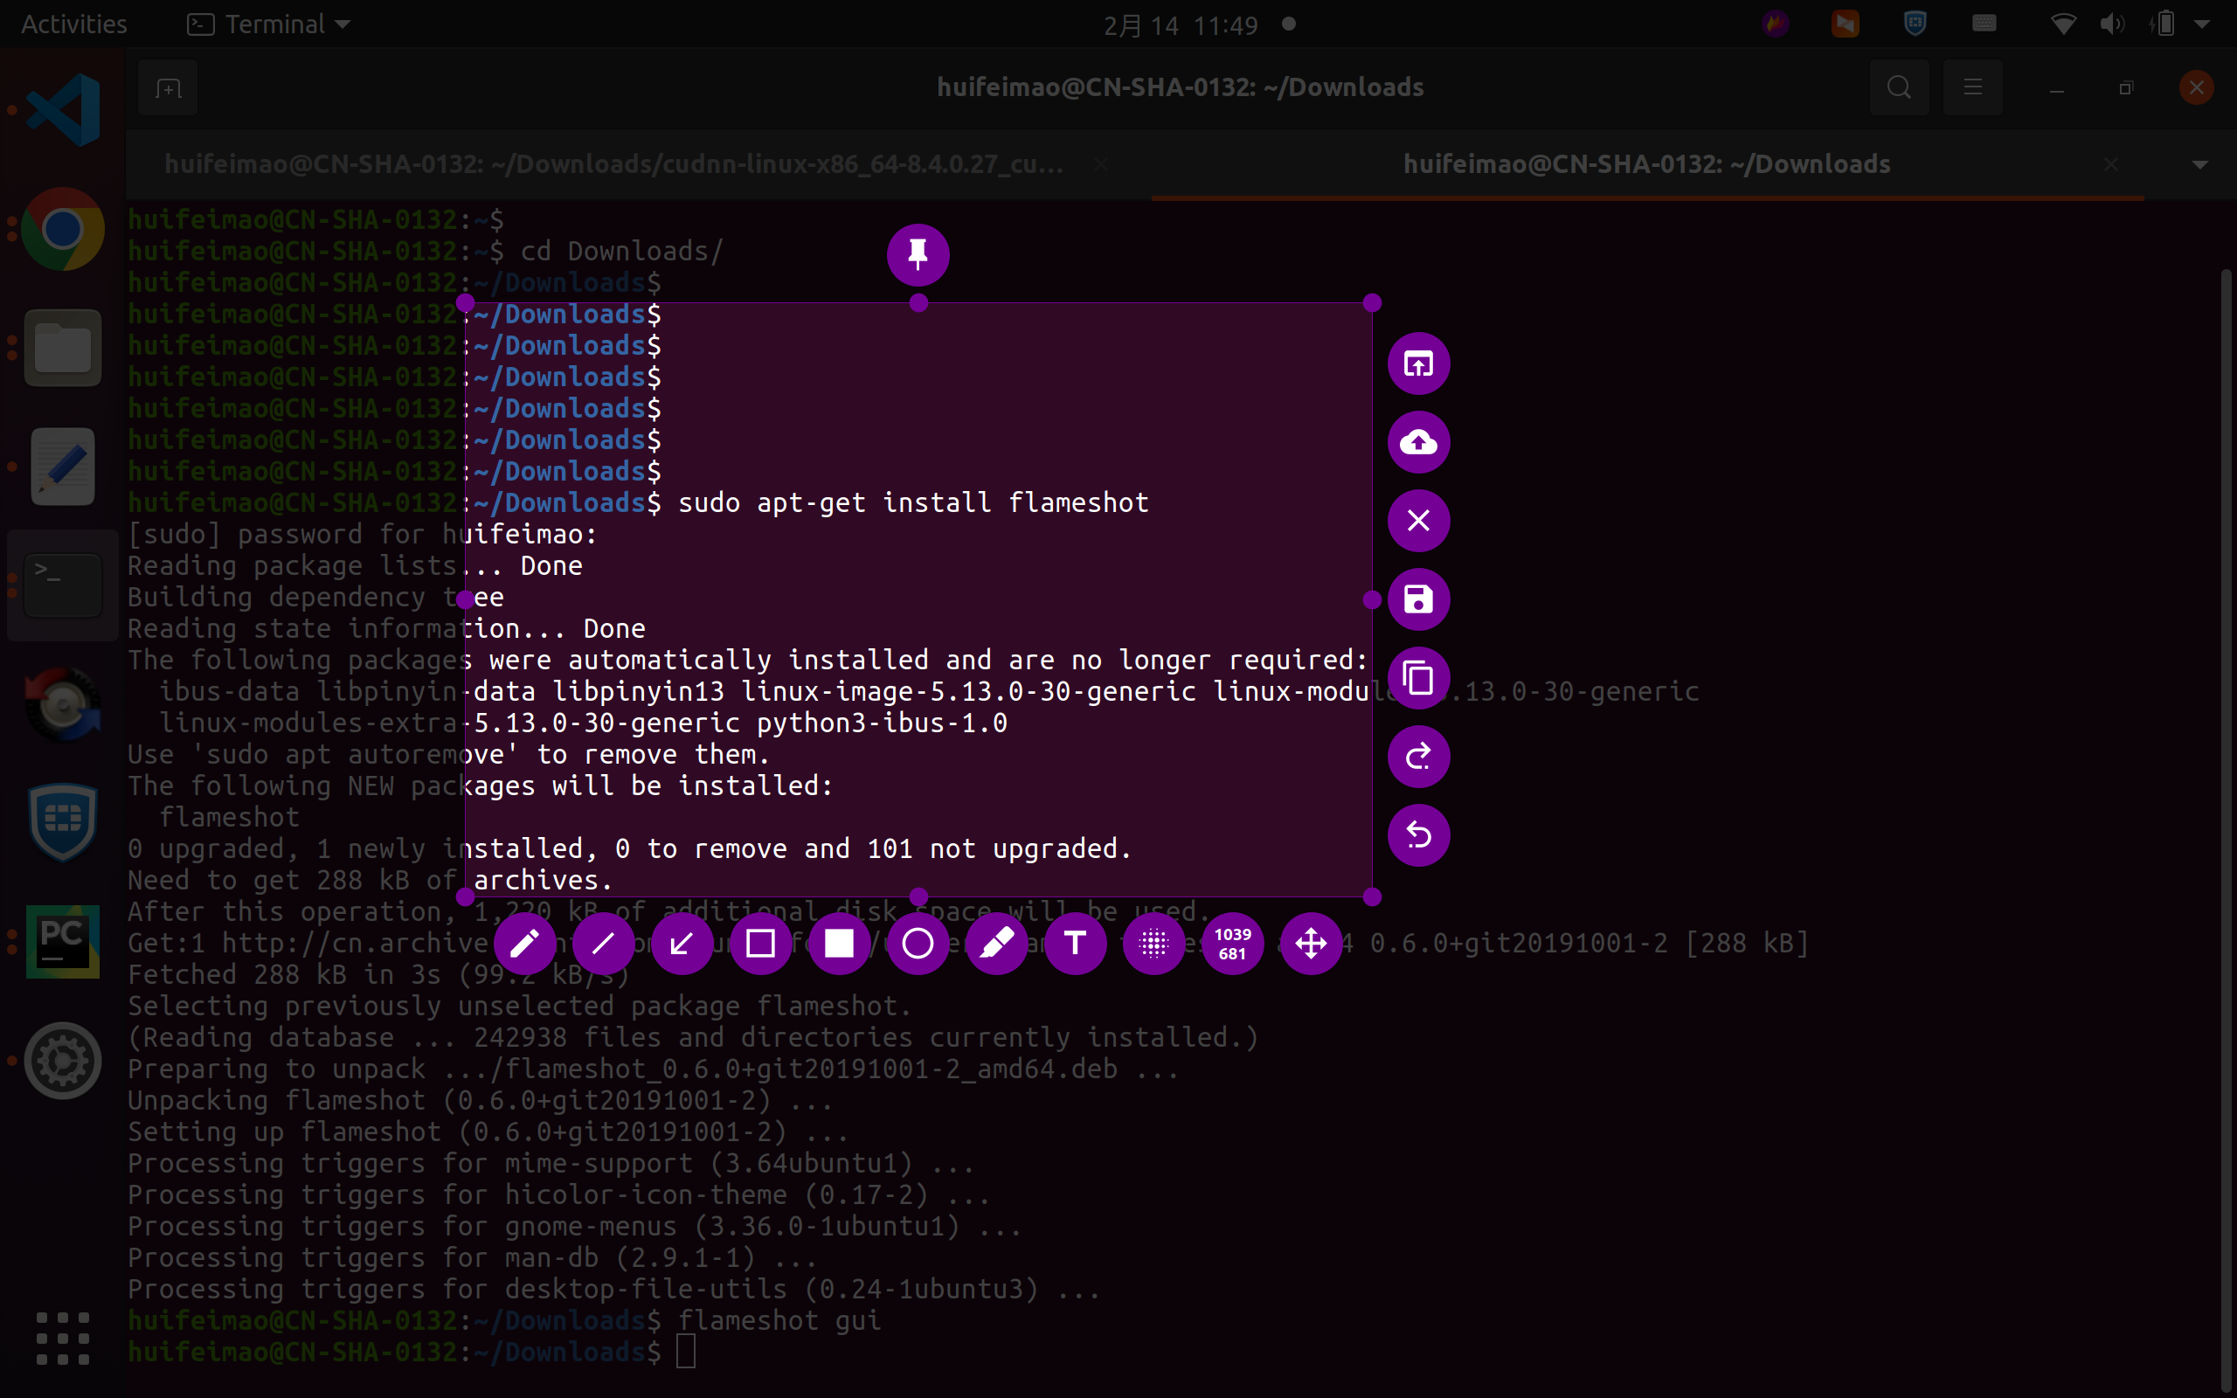Undo the last annotation
This screenshot has height=1398, width=2237.
click(x=1418, y=835)
